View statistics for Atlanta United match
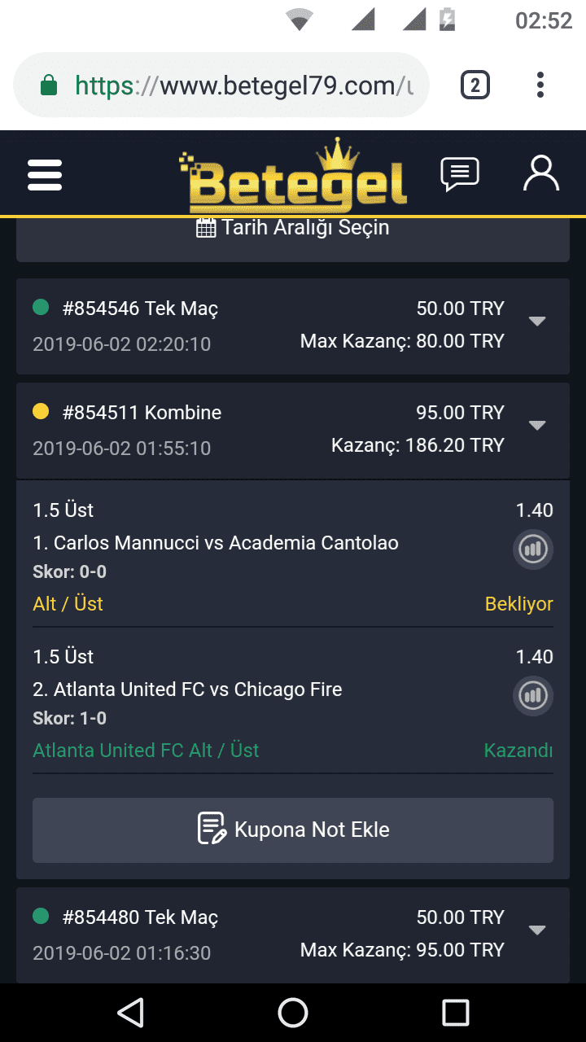Image resolution: width=586 pixels, height=1042 pixels. (x=533, y=696)
